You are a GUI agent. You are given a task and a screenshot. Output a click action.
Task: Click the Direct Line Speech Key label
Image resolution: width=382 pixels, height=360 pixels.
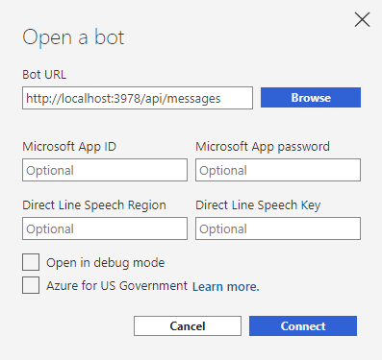258,205
